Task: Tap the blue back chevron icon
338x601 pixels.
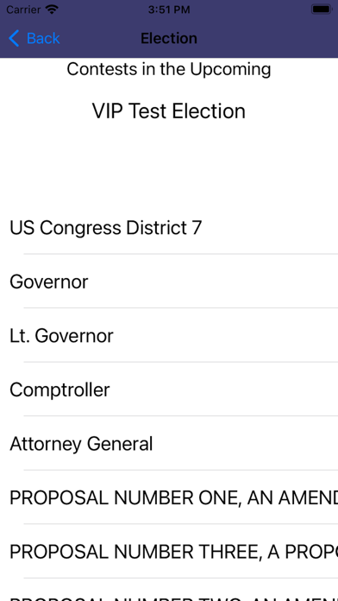Action: point(14,38)
